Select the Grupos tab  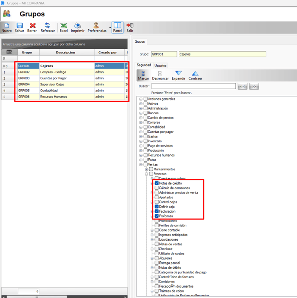click(140, 42)
